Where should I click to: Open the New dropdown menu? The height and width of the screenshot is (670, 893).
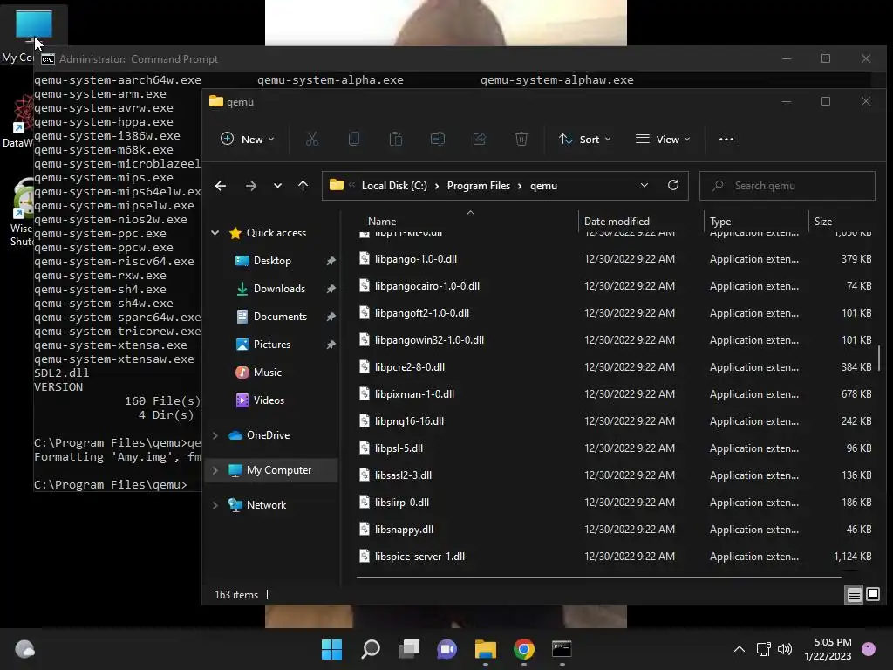point(247,139)
